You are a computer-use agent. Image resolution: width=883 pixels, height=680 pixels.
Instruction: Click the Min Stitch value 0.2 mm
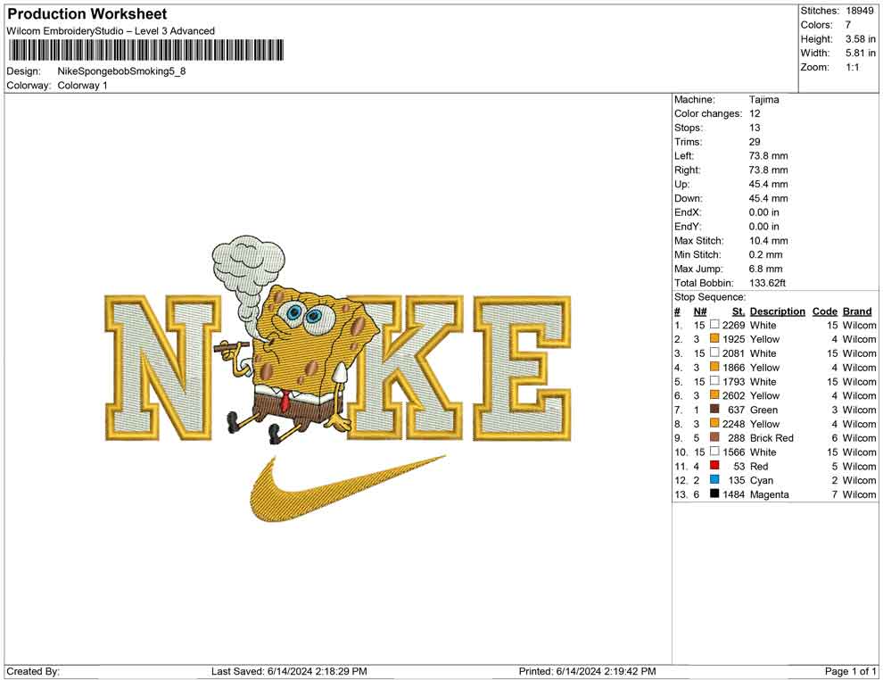765,254
